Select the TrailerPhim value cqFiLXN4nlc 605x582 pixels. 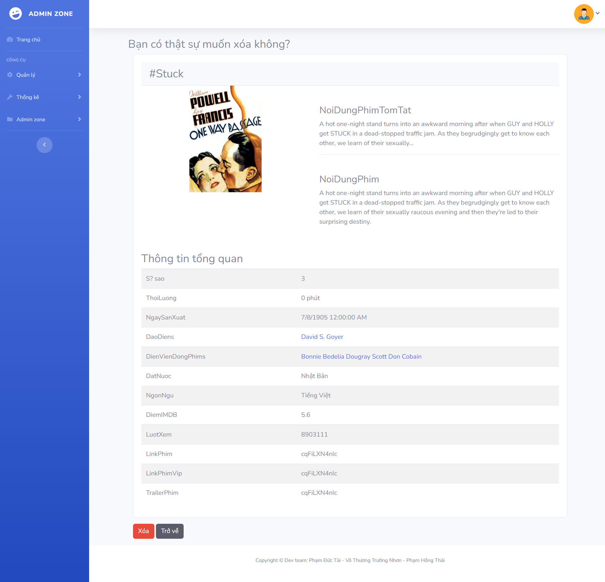[319, 493]
